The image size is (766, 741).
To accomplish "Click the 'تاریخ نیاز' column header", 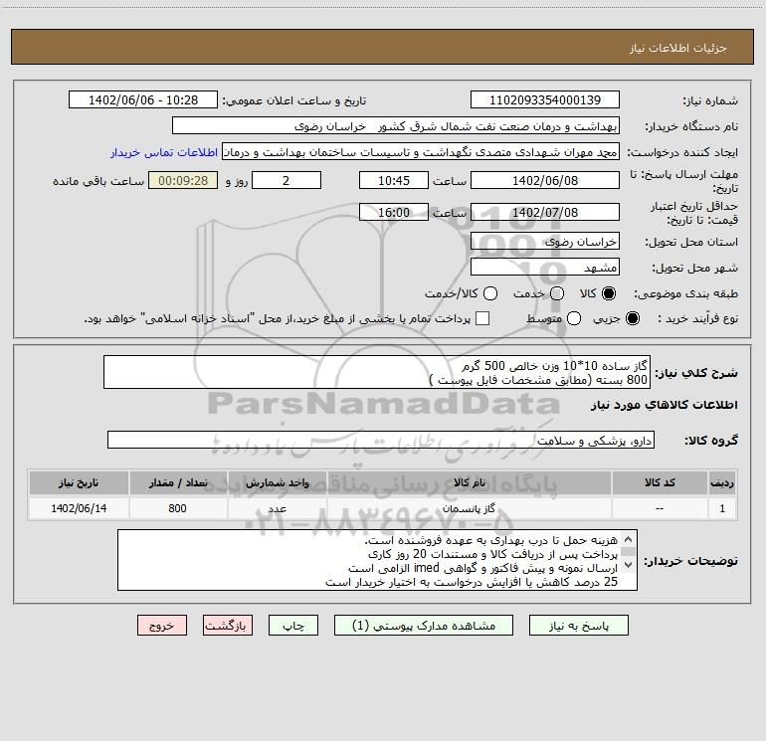I will coord(79,482).
